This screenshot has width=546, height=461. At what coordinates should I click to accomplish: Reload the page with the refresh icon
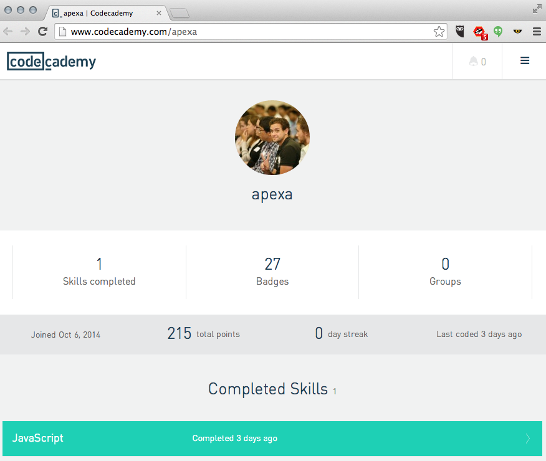coord(43,32)
